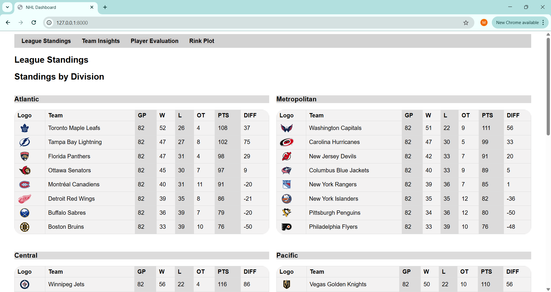
Task: Click the Toronto Maple Leafs logo
Action: click(x=25, y=128)
